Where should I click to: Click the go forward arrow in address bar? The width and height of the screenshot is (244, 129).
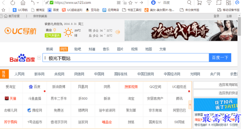point(141,3)
